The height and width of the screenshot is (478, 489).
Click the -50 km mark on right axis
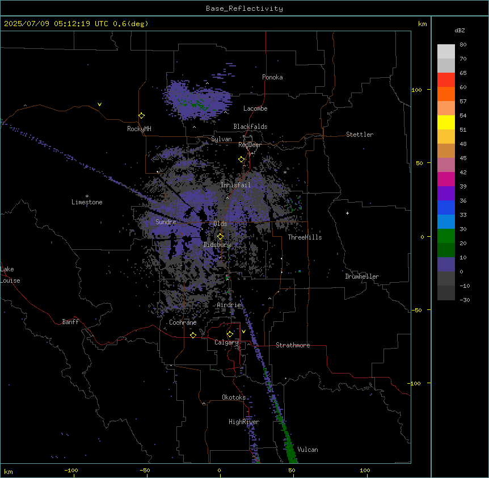click(x=416, y=310)
